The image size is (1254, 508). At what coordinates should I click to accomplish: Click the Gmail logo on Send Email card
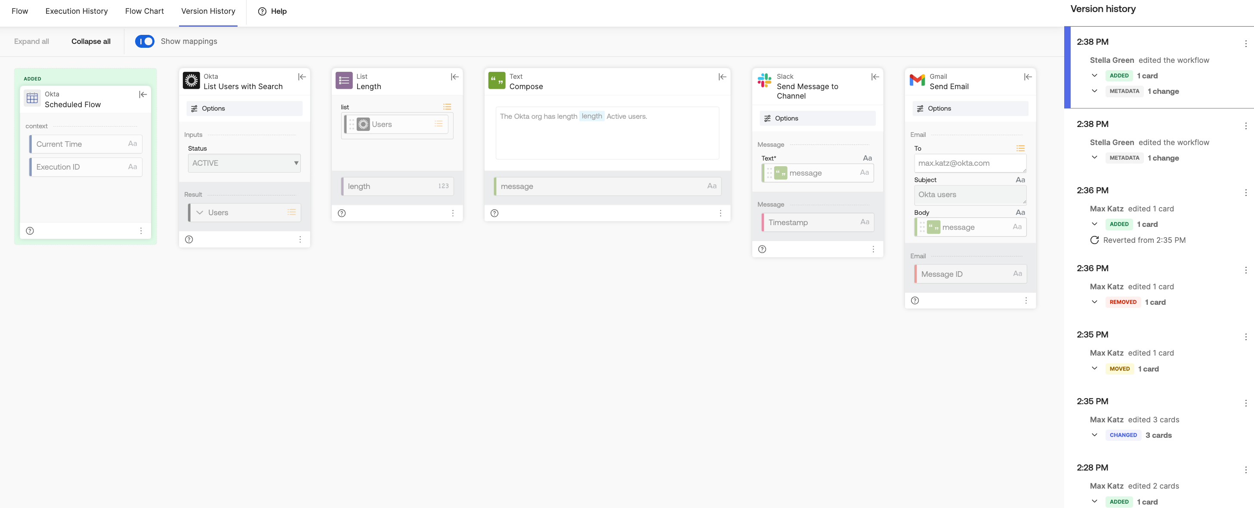[x=917, y=81]
